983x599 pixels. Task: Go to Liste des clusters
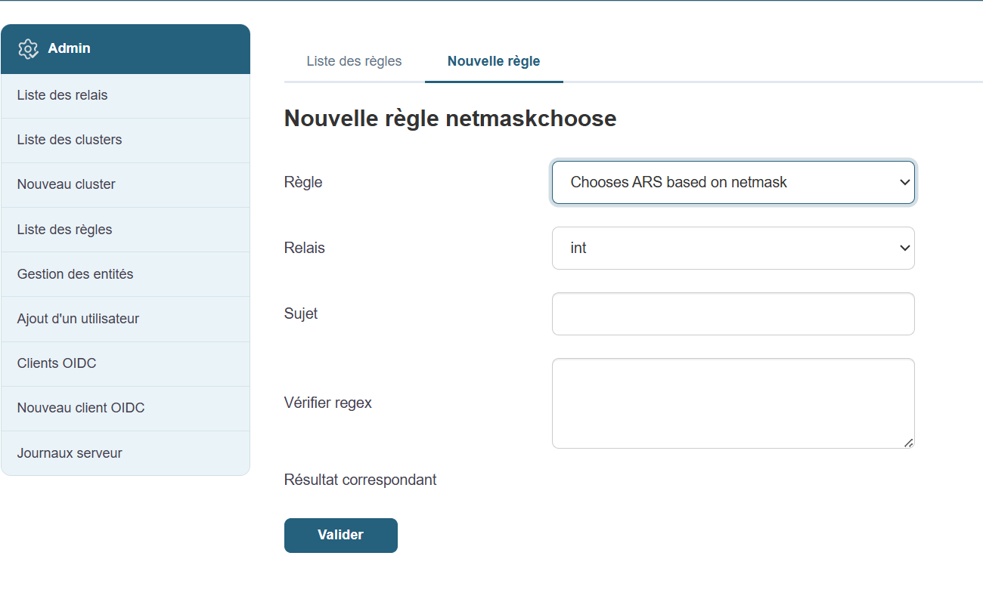coord(70,140)
